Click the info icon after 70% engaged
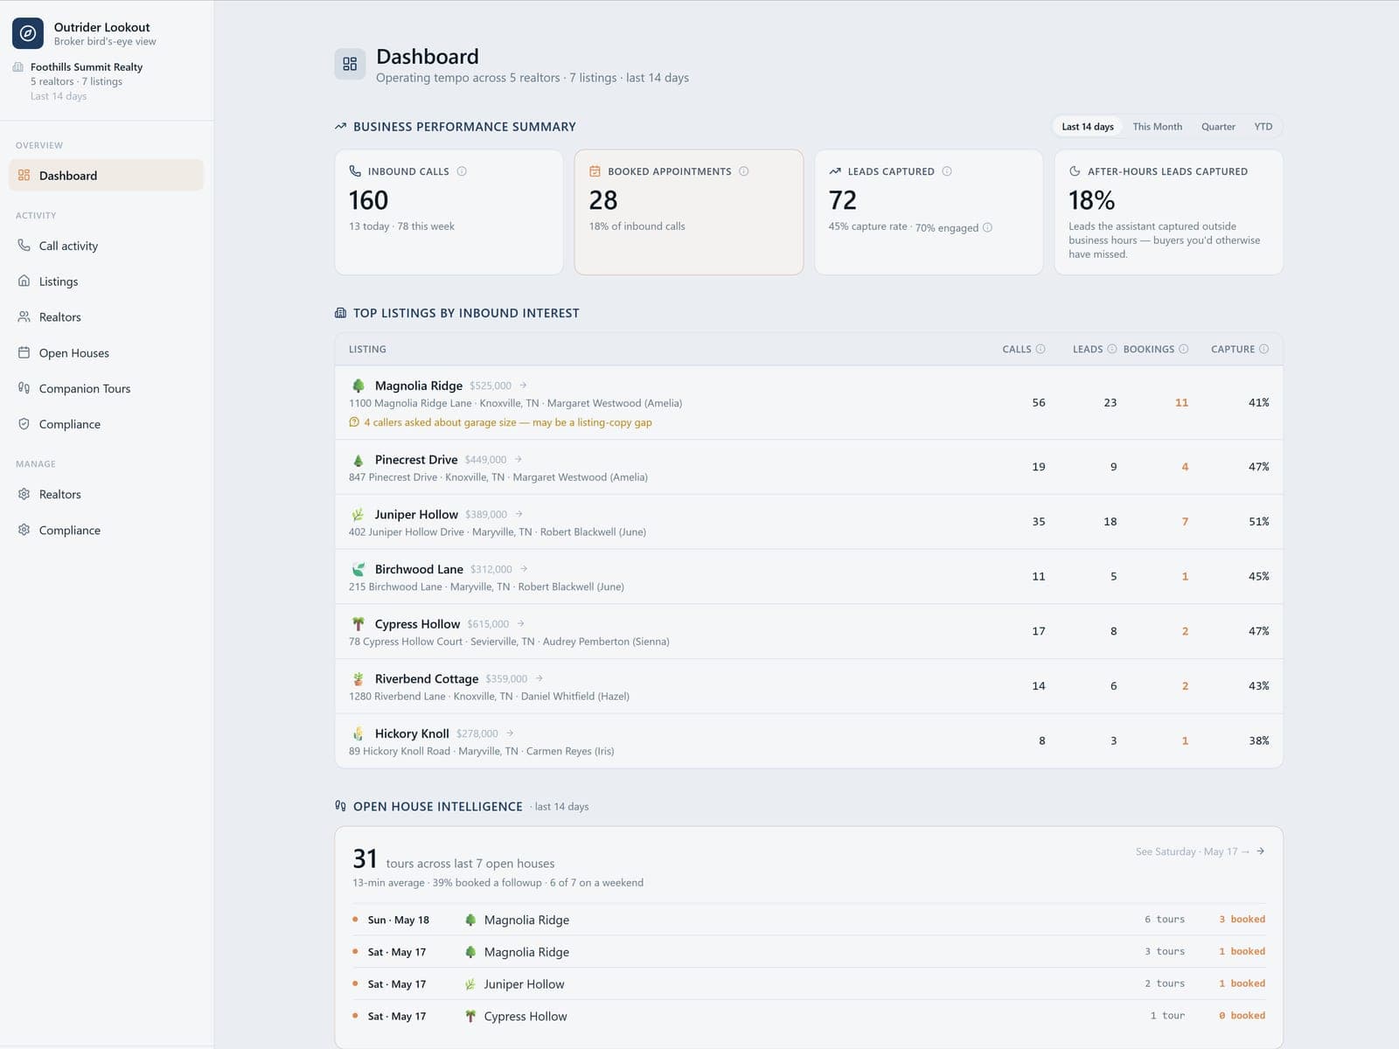Viewport: 1399px width, 1049px height. (988, 227)
